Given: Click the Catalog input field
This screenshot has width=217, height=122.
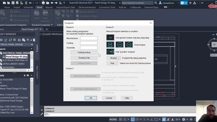Looking at the screenshot, I should (x=89, y=43).
